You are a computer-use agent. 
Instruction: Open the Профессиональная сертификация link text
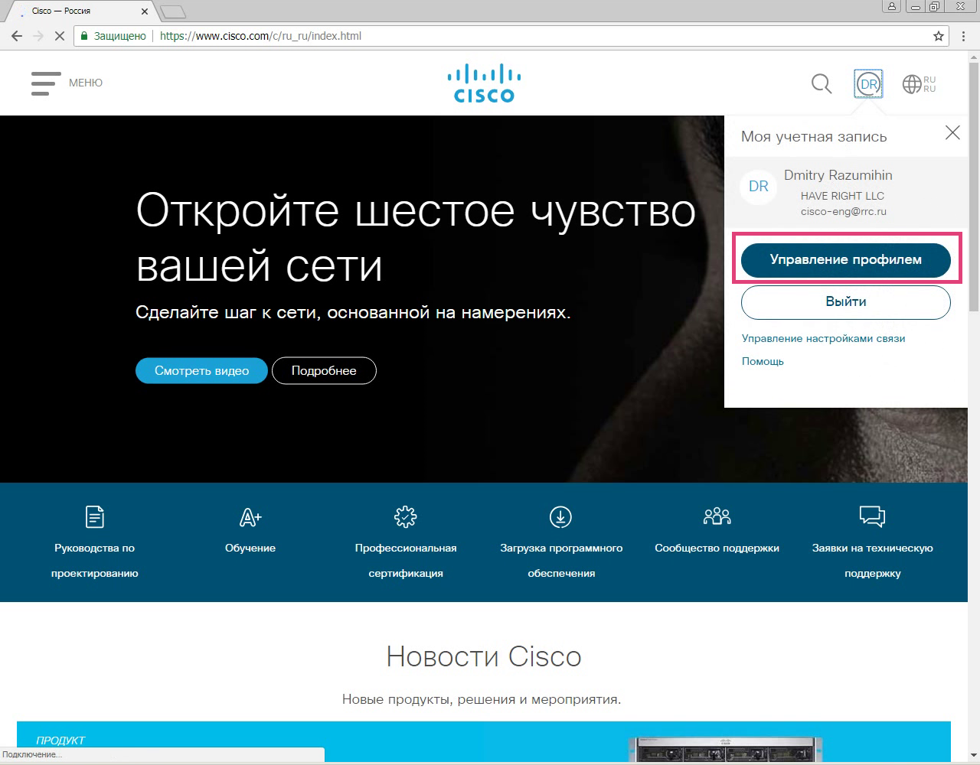point(406,561)
